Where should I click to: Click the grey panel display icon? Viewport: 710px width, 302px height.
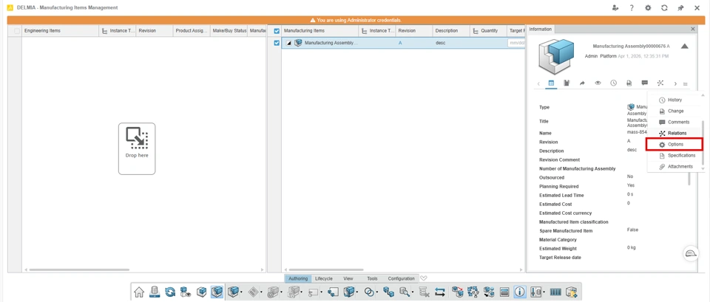tap(504, 292)
